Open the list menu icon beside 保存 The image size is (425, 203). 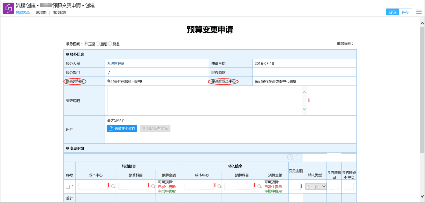(418, 12)
